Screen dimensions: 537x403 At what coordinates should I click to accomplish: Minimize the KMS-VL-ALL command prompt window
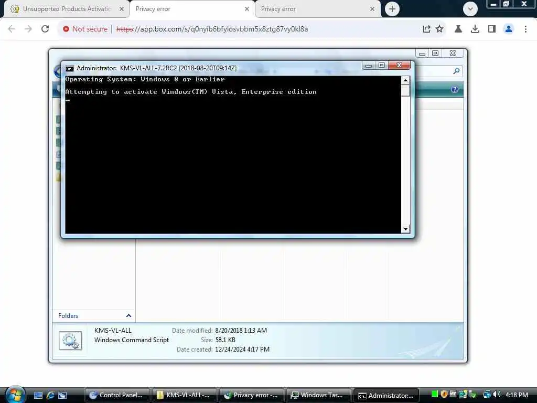(369, 65)
